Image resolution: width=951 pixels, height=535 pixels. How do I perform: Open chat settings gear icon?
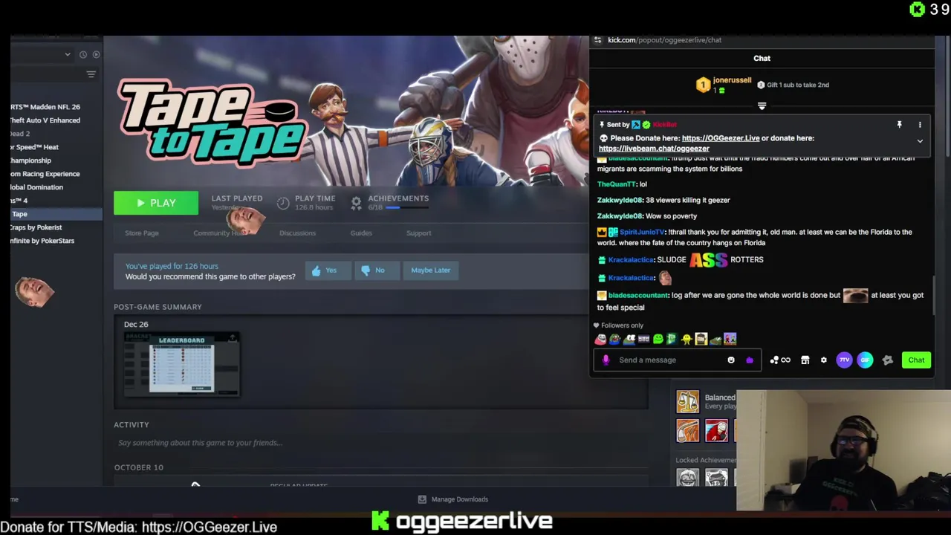[823, 360]
